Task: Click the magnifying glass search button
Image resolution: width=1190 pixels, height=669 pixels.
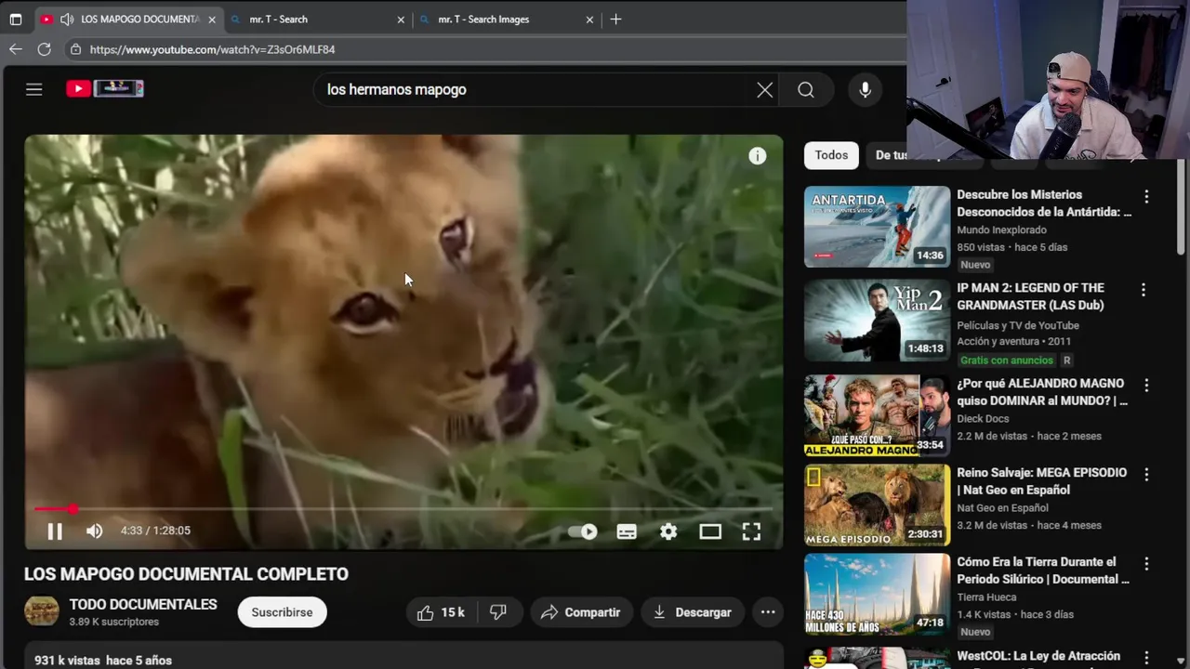Action: pos(806,89)
